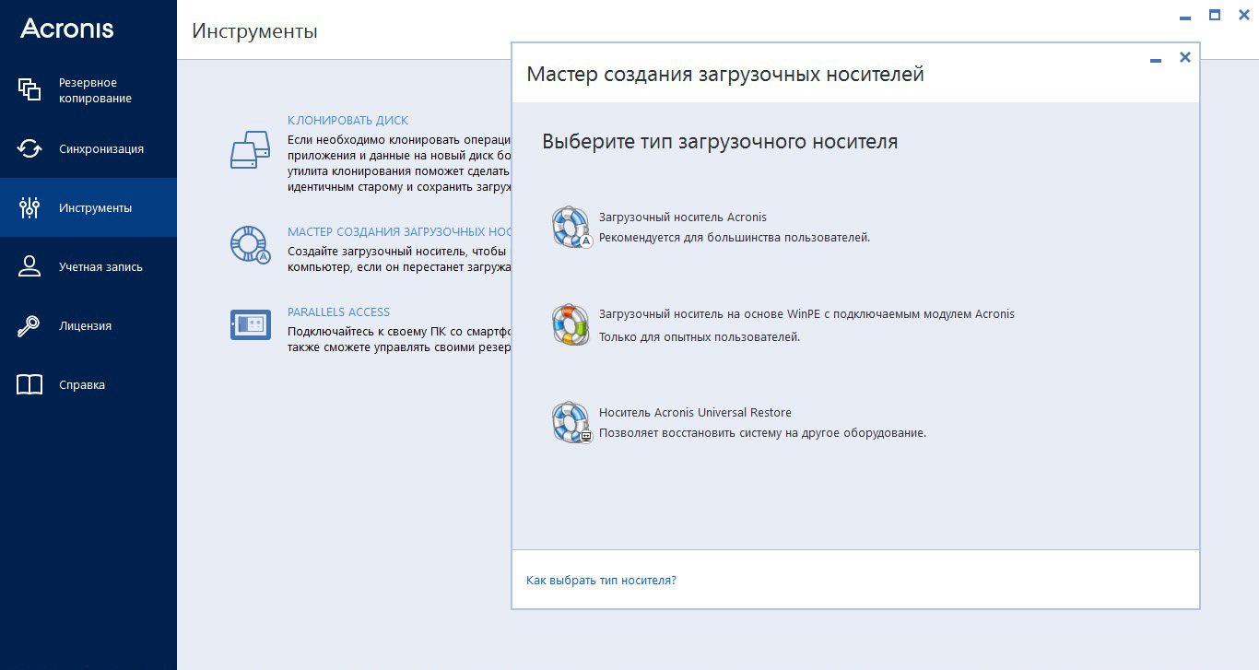
Task: Click 'Позволяет восстановить систему на другое оборудование.' text
Action: 762,433
